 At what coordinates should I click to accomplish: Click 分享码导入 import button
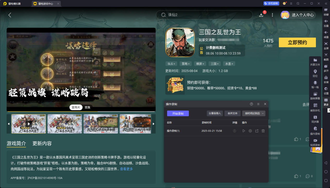point(215,113)
